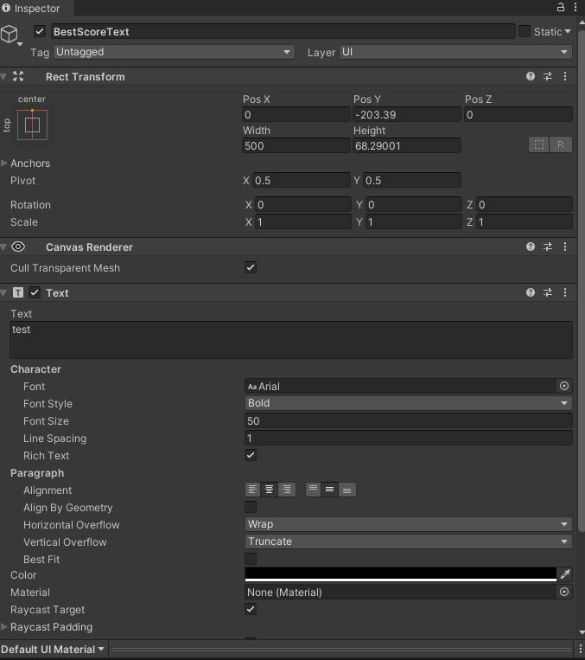Open Rect Transform component context menu
585x660 pixels.
pos(565,76)
